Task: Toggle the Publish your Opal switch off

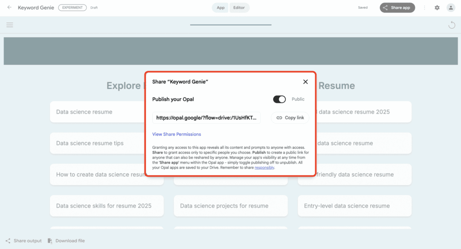Action: (280, 99)
